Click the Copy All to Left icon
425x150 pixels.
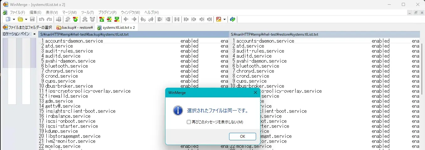pyautogui.click(x=168, y=19)
